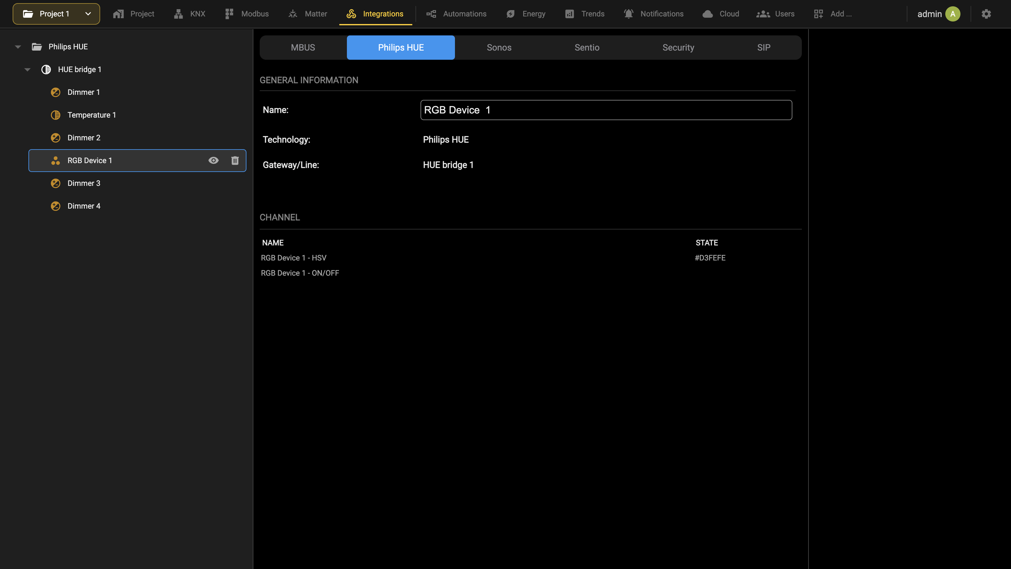The height and width of the screenshot is (569, 1011).
Task: Switch to the Security tab
Action: [678, 47]
